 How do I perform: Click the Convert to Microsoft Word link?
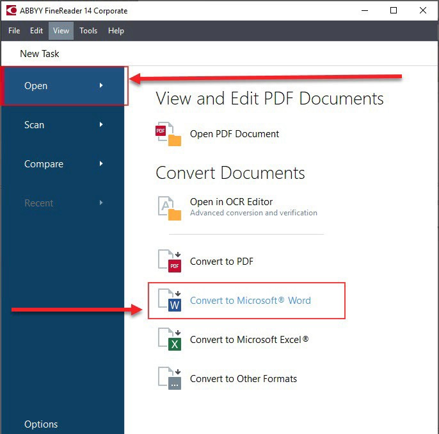click(250, 301)
